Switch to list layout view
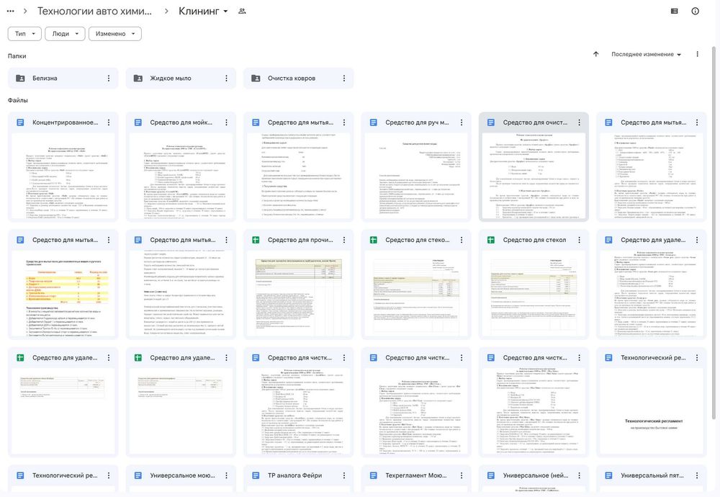Image resolution: width=720 pixels, height=497 pixels. 674,11
